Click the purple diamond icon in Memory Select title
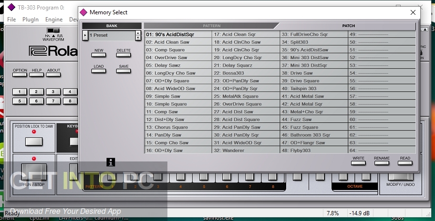The image size is (435, 221). click(83, 12)
